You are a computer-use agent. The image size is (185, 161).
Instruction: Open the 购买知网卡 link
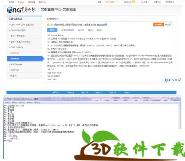pyautogui.click(x=170, y=2)
